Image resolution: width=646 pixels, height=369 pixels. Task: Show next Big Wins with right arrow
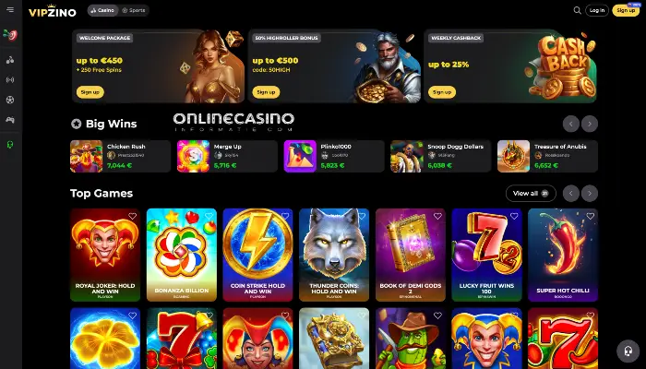pos(590,124)
